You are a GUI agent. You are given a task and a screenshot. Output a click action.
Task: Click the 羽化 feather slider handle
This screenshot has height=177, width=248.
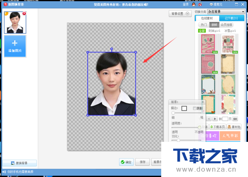[x=179, y=140]
